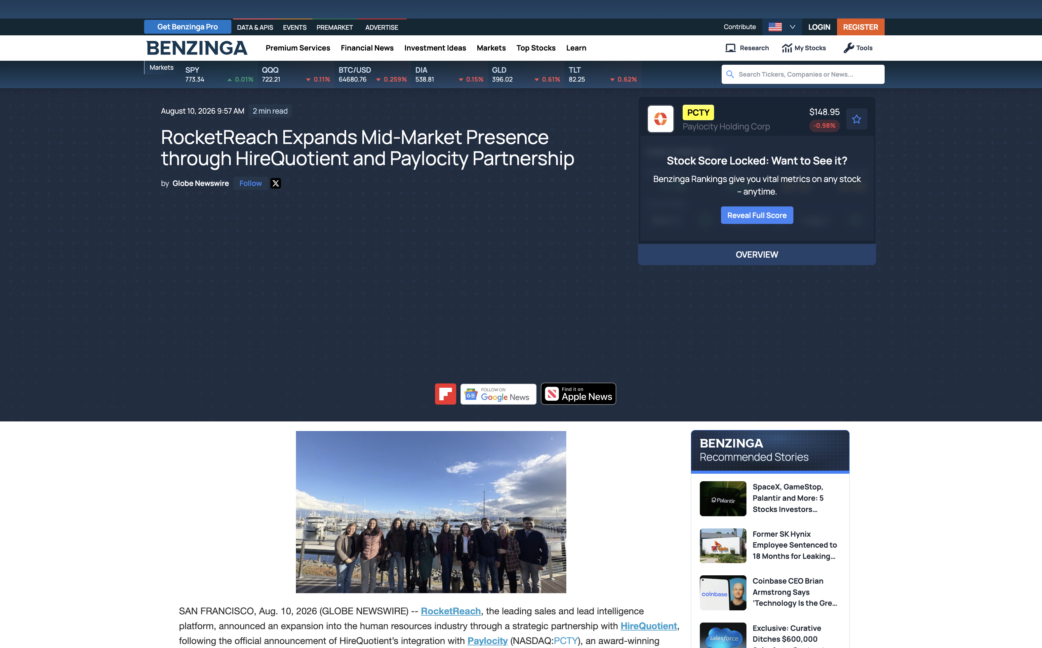This screenshot has width=1042, height=648.
Task: Expand the country selector chevron
Action: 792,27
